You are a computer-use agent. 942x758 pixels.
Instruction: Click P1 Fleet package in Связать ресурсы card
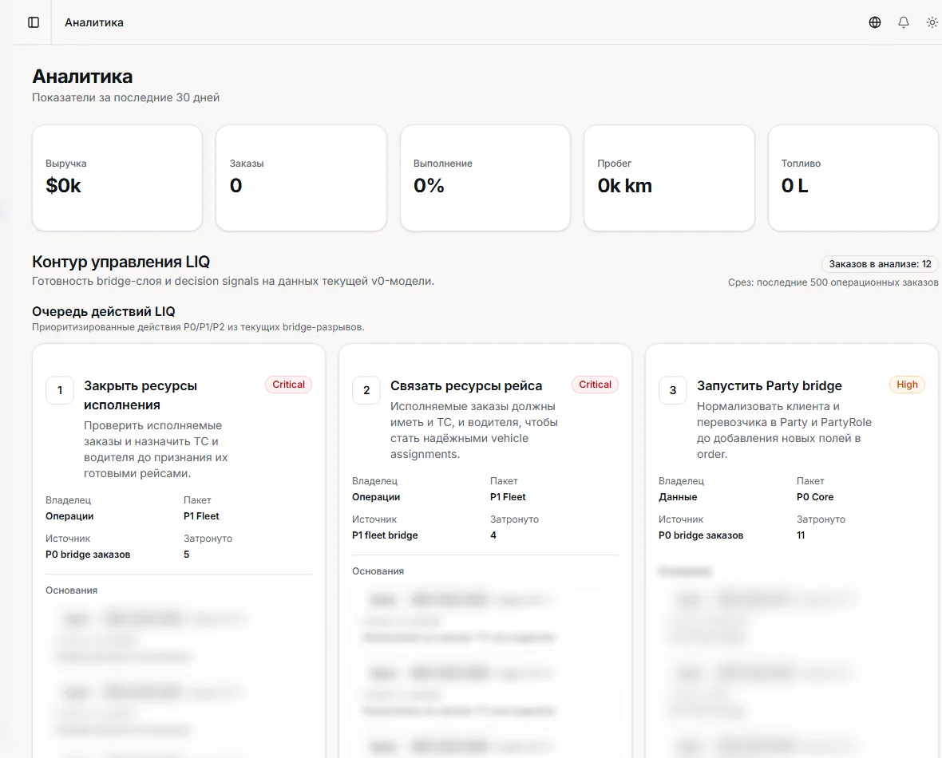pos(508,497)
